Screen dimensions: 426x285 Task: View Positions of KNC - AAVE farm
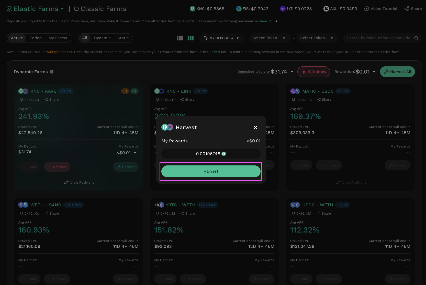click(x=79, y=183)
